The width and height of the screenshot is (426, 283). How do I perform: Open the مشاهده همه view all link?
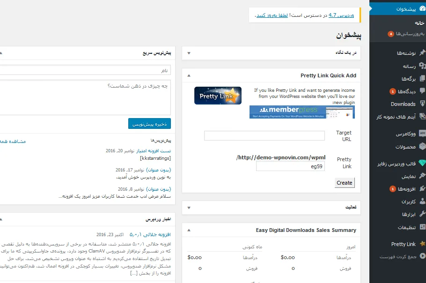(13, 141)
